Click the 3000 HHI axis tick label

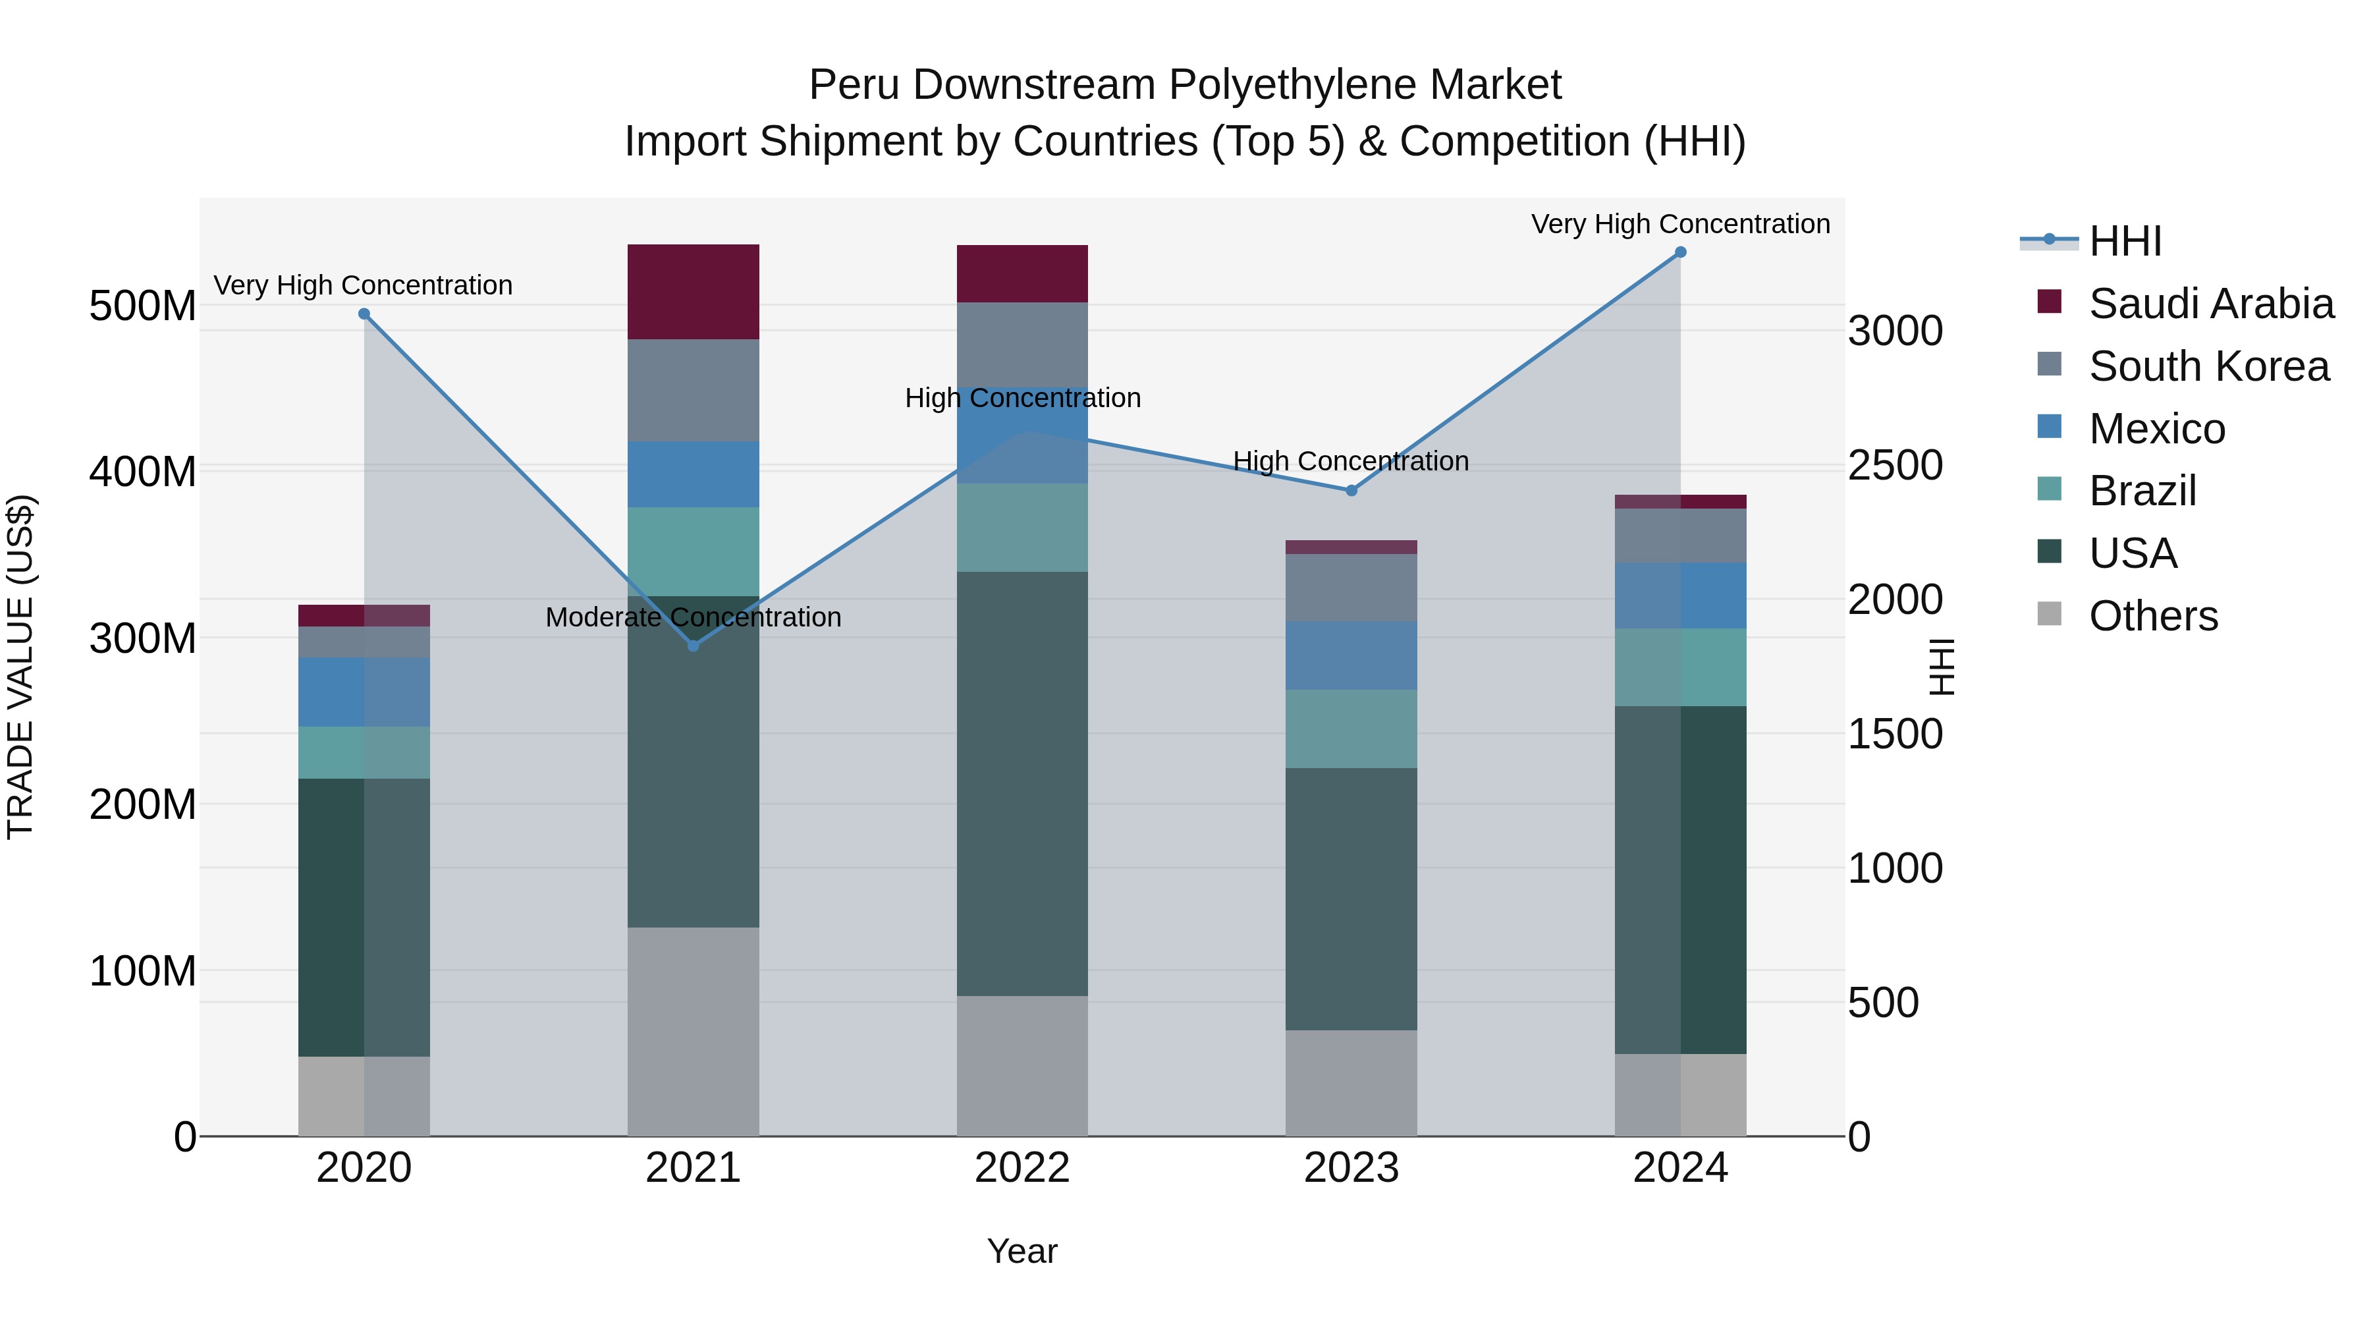coord(1896,331)
